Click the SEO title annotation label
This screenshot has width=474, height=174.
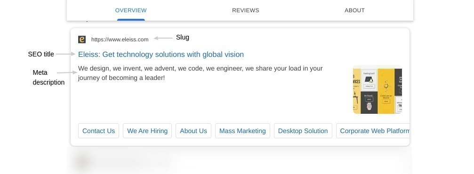click(x=41, y=55)
